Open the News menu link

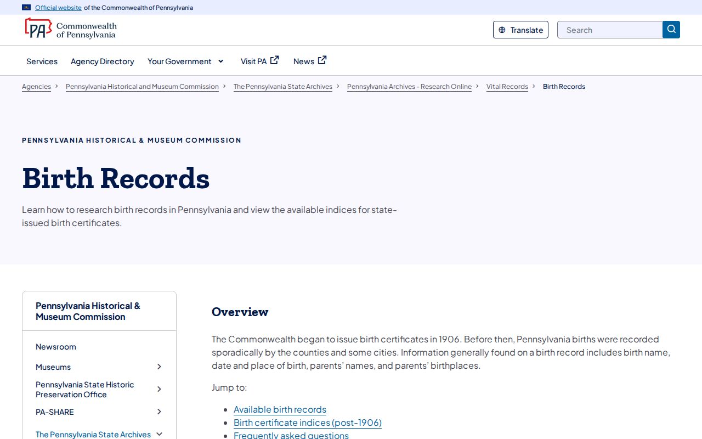(x=304, y=61)
